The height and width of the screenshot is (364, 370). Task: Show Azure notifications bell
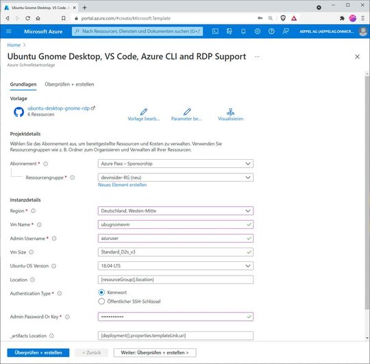[243, 31]
